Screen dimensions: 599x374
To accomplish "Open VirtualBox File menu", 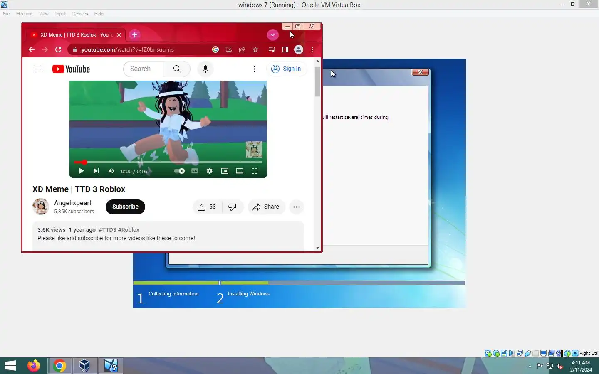I will pyautogui.click(x=6, y=14).
